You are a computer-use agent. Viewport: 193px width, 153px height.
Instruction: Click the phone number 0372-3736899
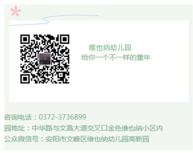63,117
